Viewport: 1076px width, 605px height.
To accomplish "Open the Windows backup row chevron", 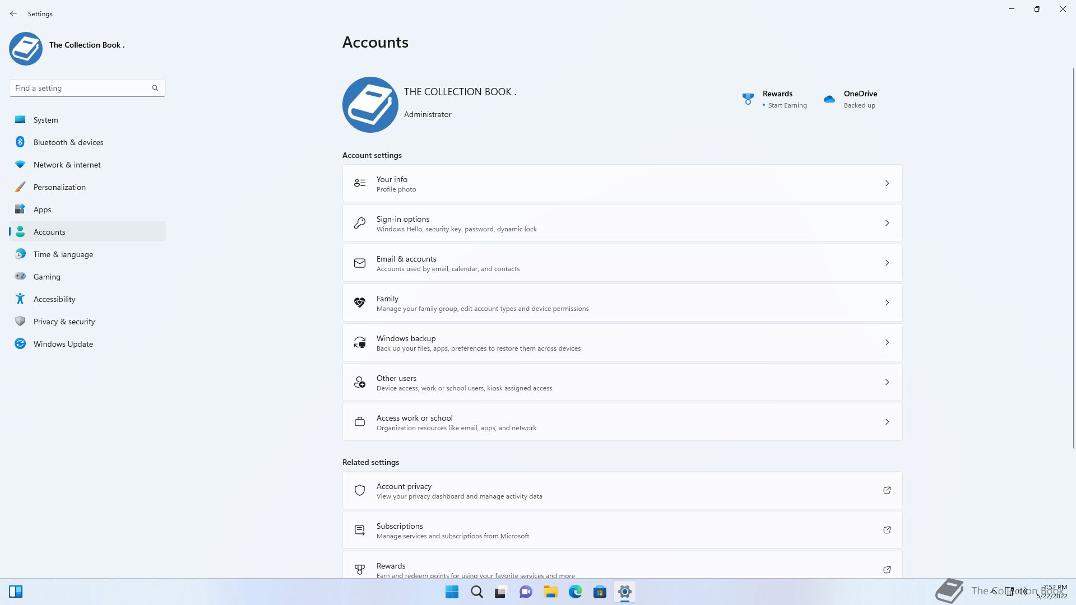I will click(x=887, y=342).
